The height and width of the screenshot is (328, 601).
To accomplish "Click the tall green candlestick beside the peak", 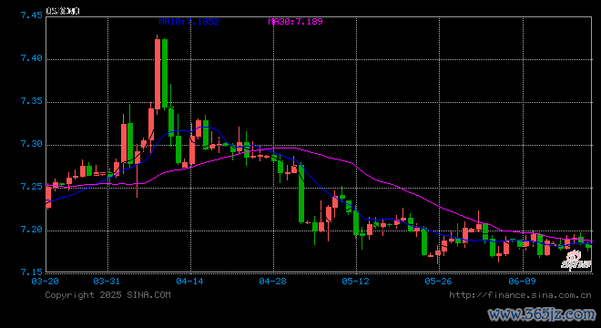I will tap(165, 73).
